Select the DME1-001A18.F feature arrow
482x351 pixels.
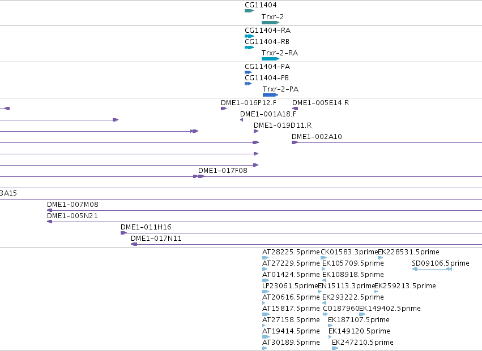point(242,120)
